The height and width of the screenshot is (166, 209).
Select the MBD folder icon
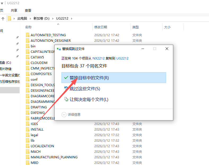tap(28, 163)
